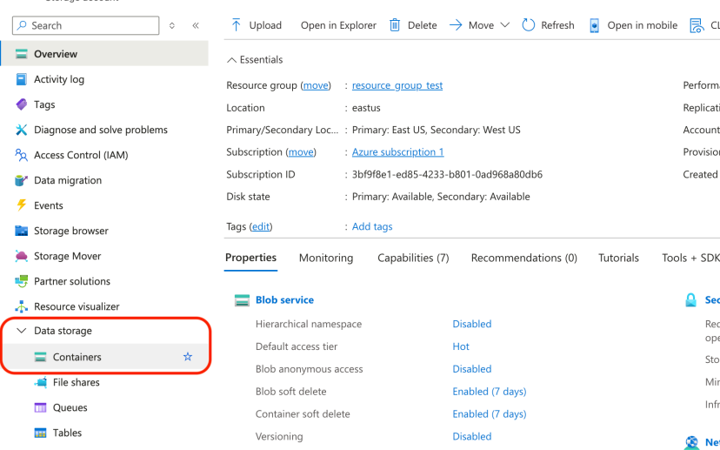
Task: Click the Delete trash button
Action: pos(413,25)
